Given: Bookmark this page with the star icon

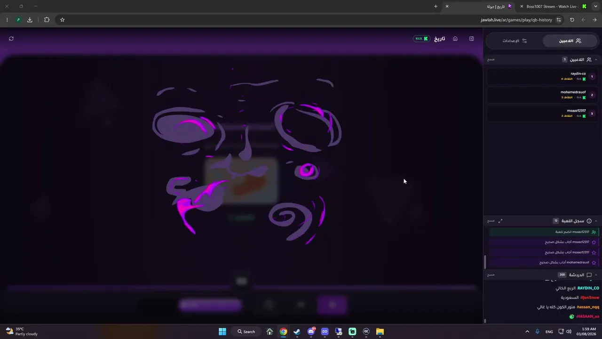Looking at the screenshot, I should (62, 20).
